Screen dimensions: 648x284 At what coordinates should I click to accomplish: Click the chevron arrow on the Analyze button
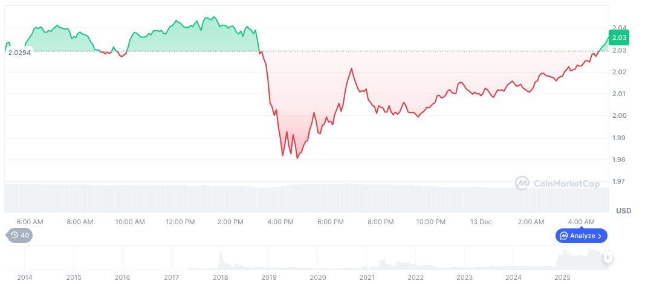[600, 236]
